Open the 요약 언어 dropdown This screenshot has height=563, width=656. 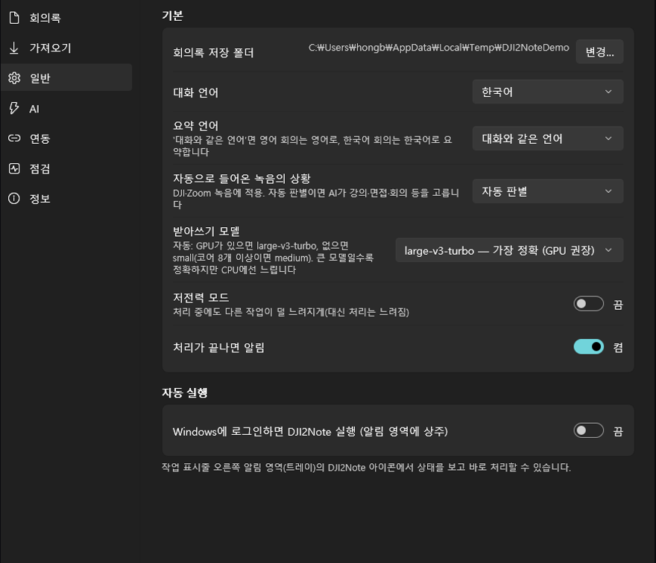click(548, 139)
